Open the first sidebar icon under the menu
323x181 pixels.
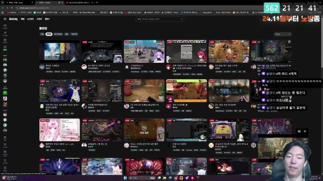click(5, 26)
